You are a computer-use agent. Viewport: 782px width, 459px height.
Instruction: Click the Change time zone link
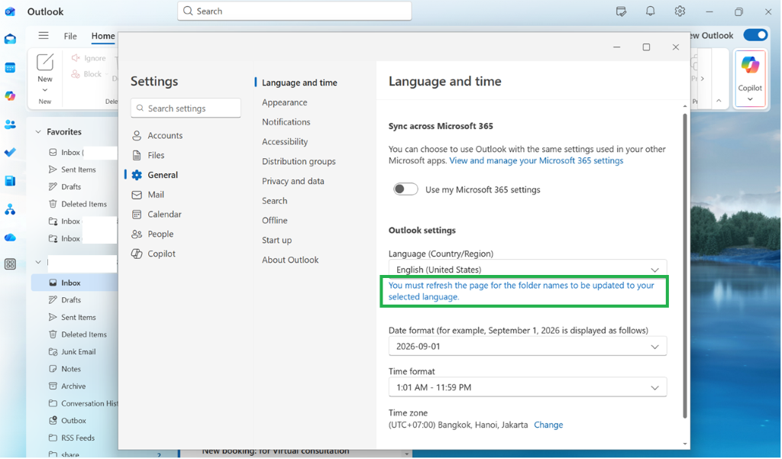coord(548,425)
